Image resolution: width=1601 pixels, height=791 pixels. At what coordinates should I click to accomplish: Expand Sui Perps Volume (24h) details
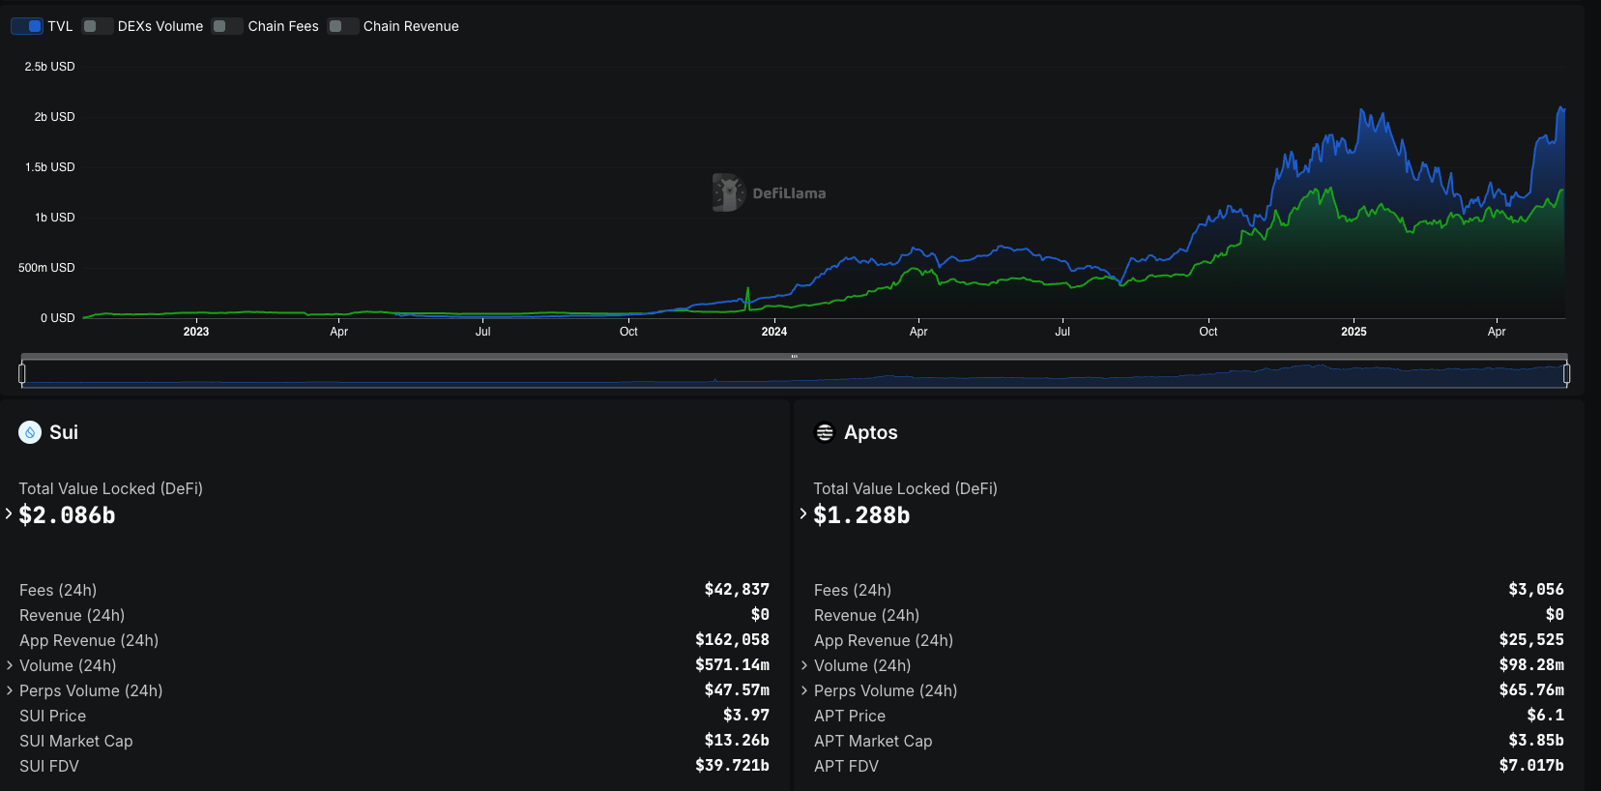pyautogui.click(x=10, y=690)
